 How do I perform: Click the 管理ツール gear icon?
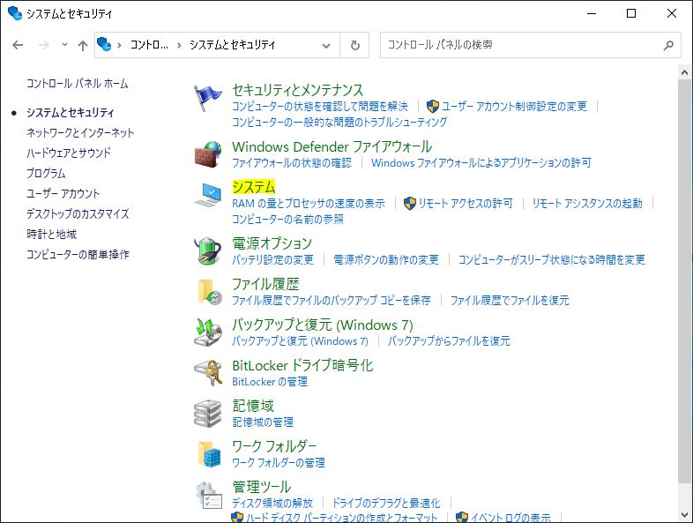pyautogui.click(x=208, y=495)
